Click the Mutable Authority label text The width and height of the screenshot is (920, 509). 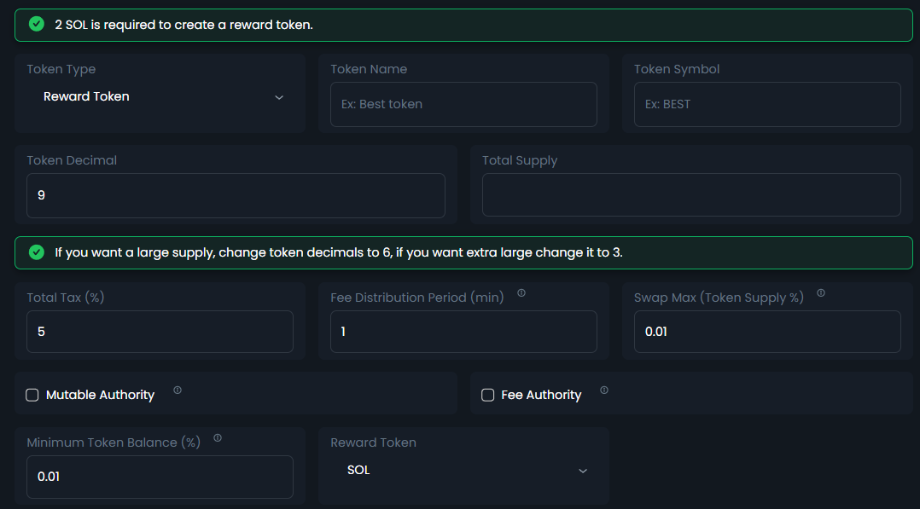100,395
